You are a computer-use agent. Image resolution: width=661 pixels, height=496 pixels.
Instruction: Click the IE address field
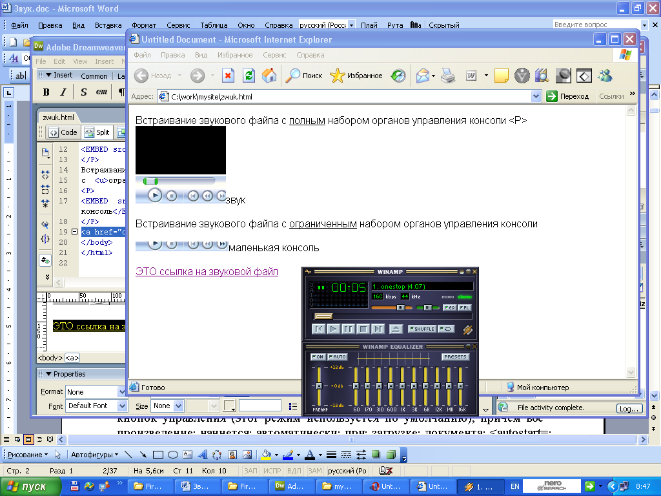coord(350,97)
